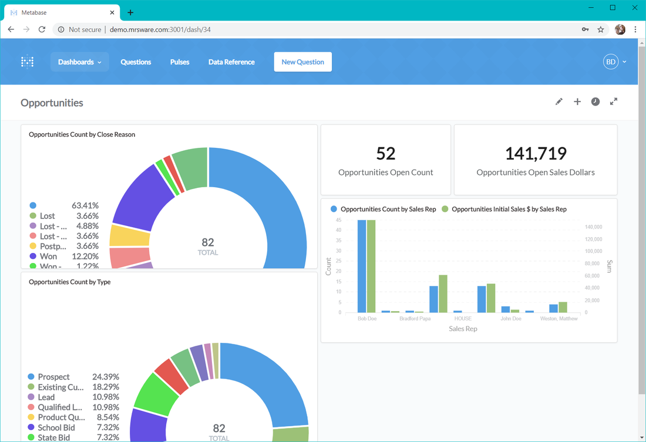The height and width of the screenshot is (442, 646).
Task: Expand the BD user account menu
Action: tap(615, 62)
